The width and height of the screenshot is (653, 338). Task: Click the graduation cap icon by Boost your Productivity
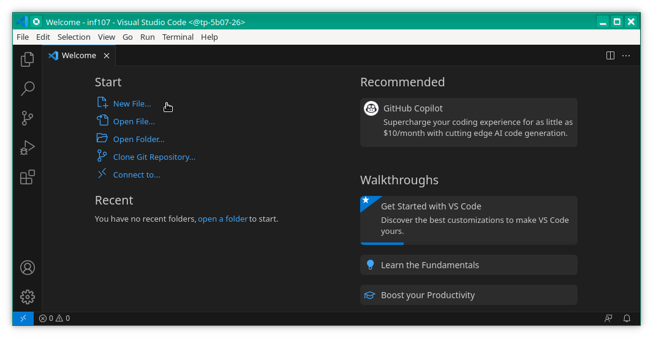click(x=370, y=295)
